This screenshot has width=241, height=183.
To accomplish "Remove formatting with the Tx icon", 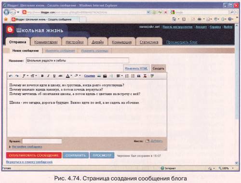I will (145, 76).
